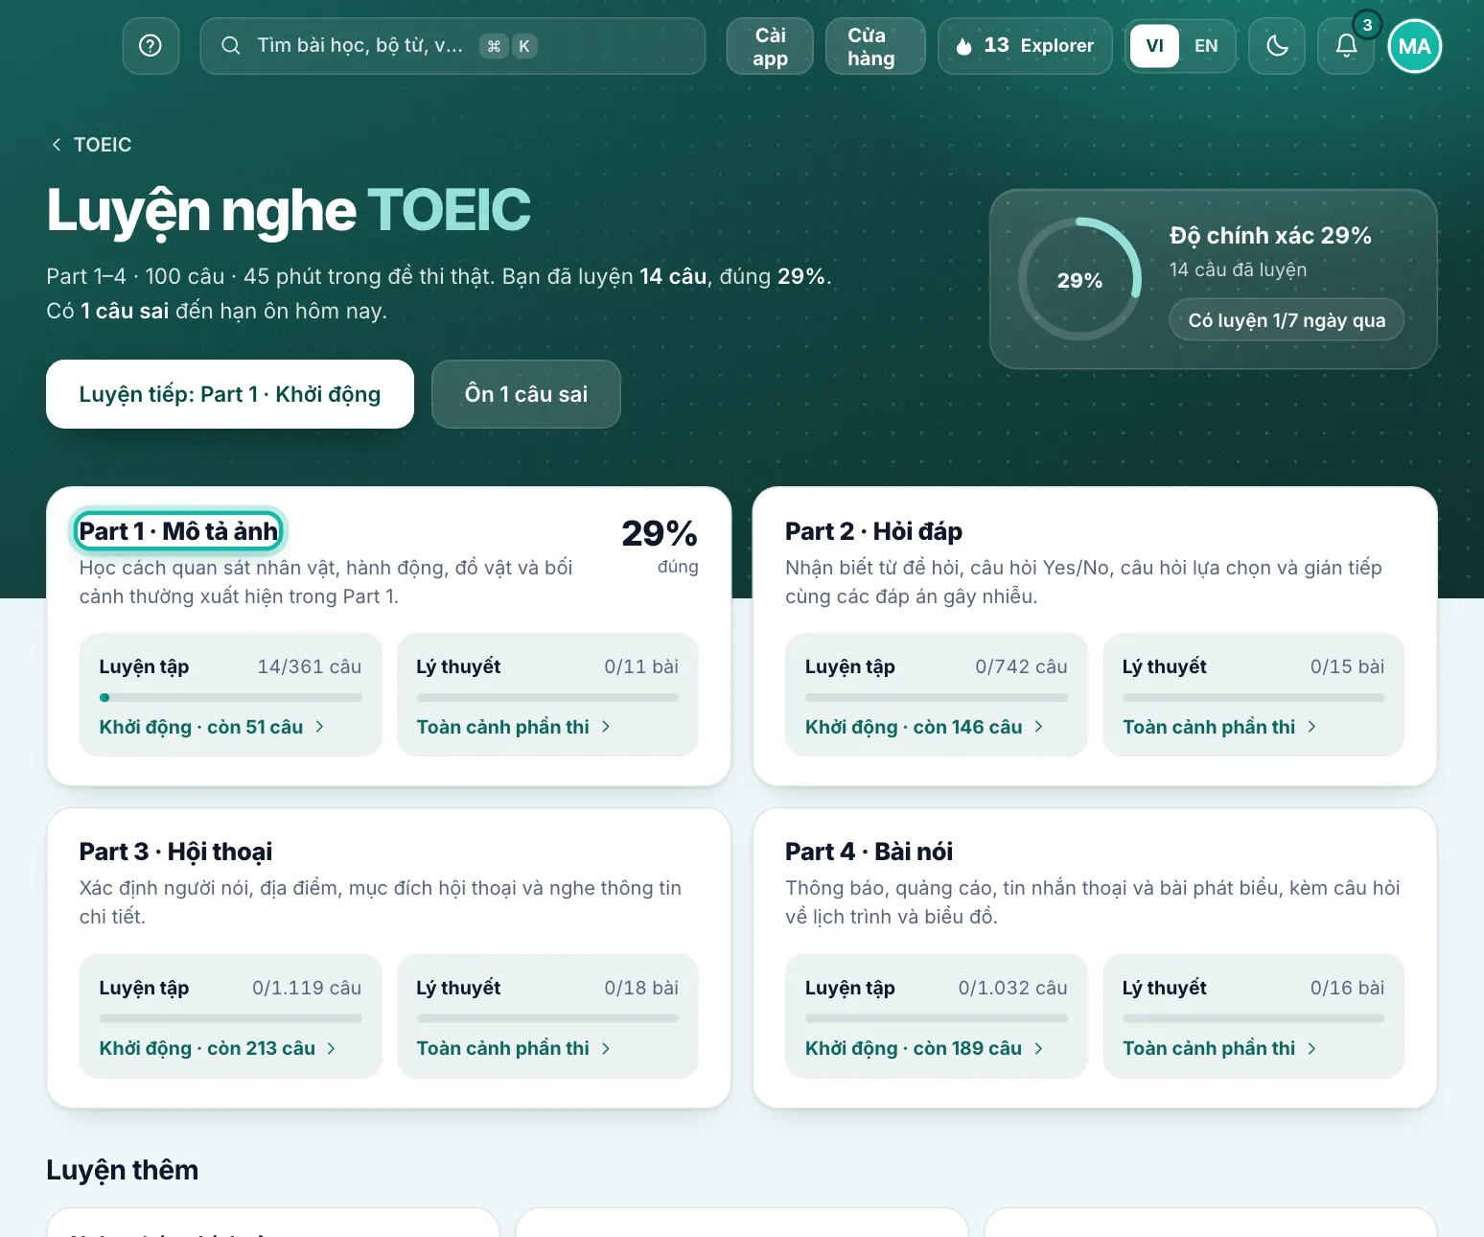This screenshot has width=1484, height=1237.
Task: Click the ⌘ shortcut key badge
Action: click(x=494, y=46)
